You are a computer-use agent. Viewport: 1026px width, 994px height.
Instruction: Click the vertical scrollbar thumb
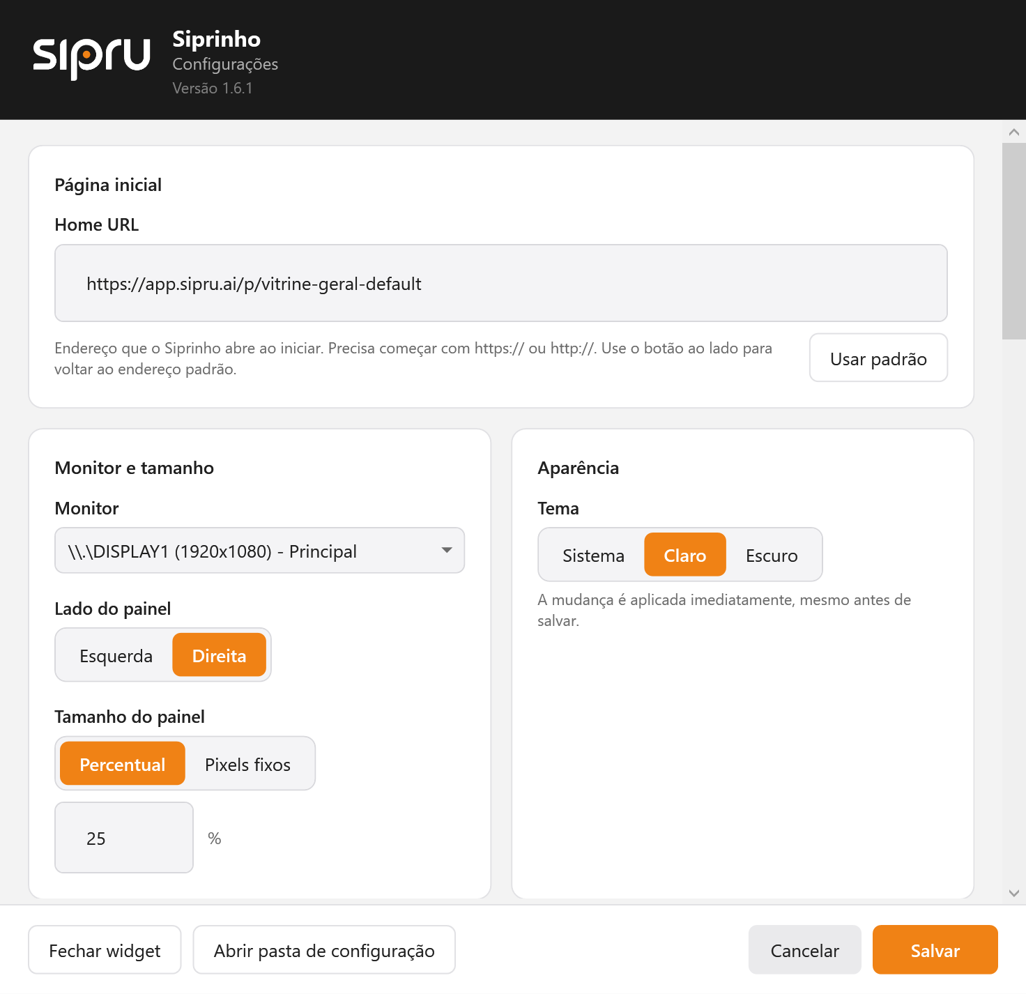(x=1014, y=241)
